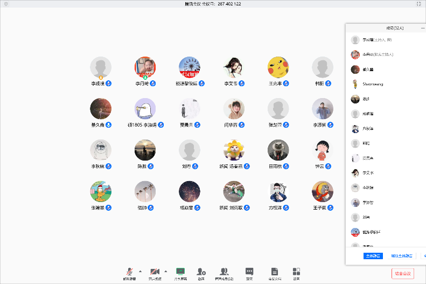
Task: Open the 设置 settings icon
Action: pyautogui.click(x=296, y=272)
